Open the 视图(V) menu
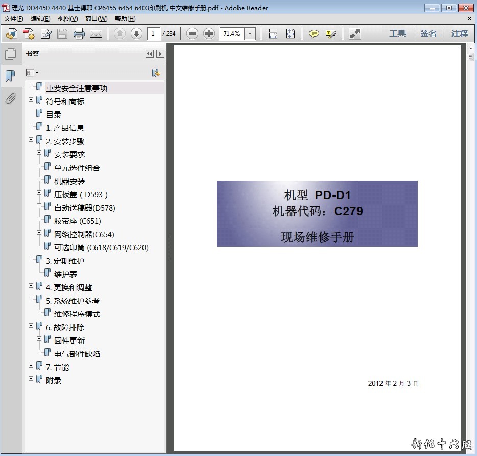Image resolution: width=477 pixels, height=456 pixels. [67, 19]
